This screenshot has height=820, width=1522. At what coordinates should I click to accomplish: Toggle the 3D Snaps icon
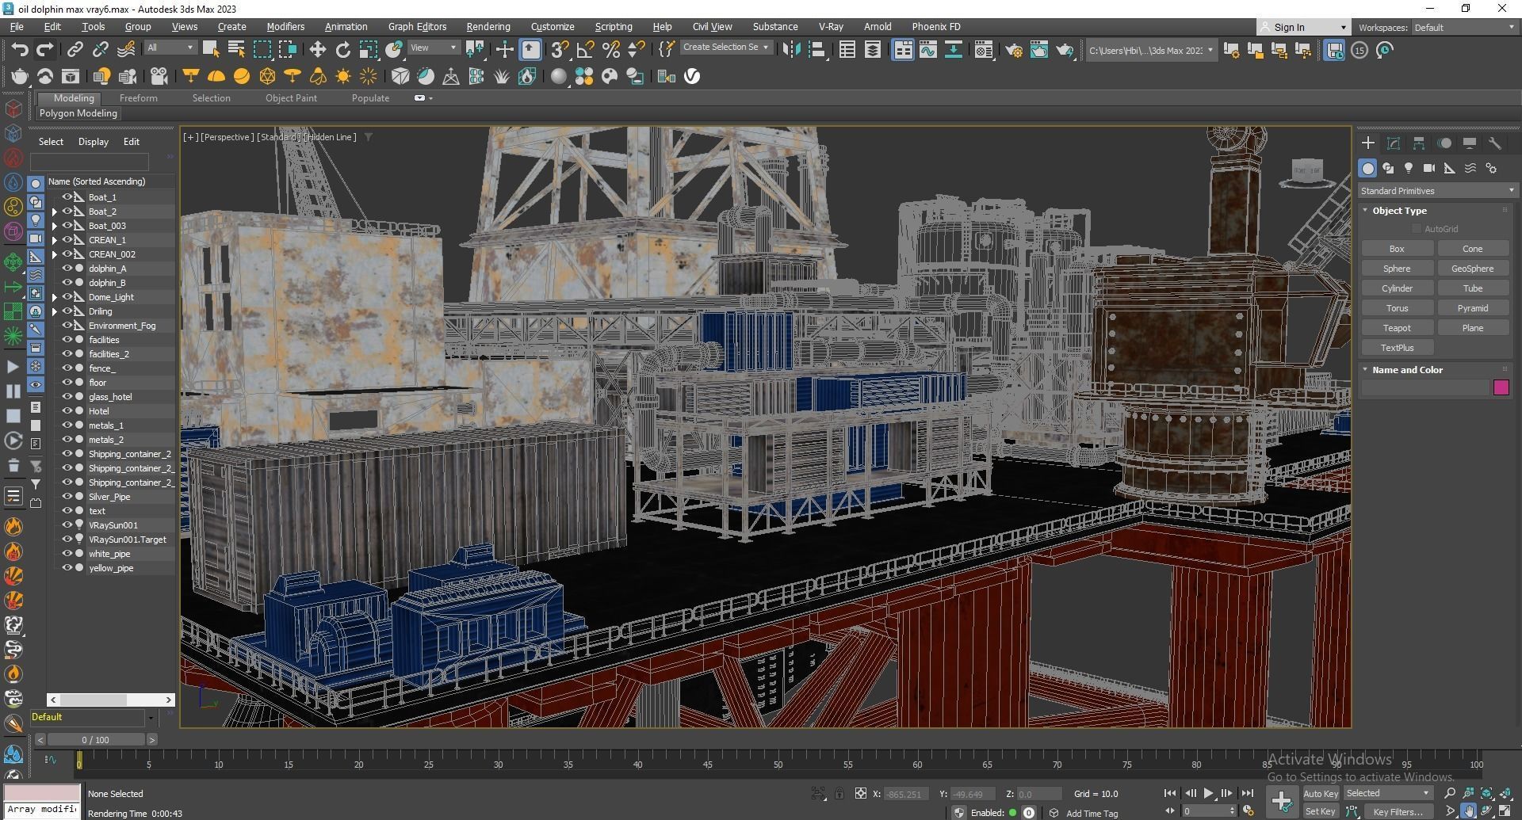click(560, 50)
